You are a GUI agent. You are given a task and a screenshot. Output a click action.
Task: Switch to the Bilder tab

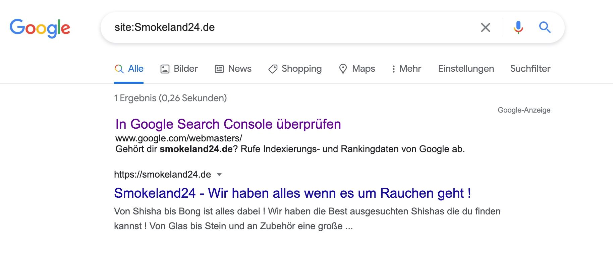[179, 69]
